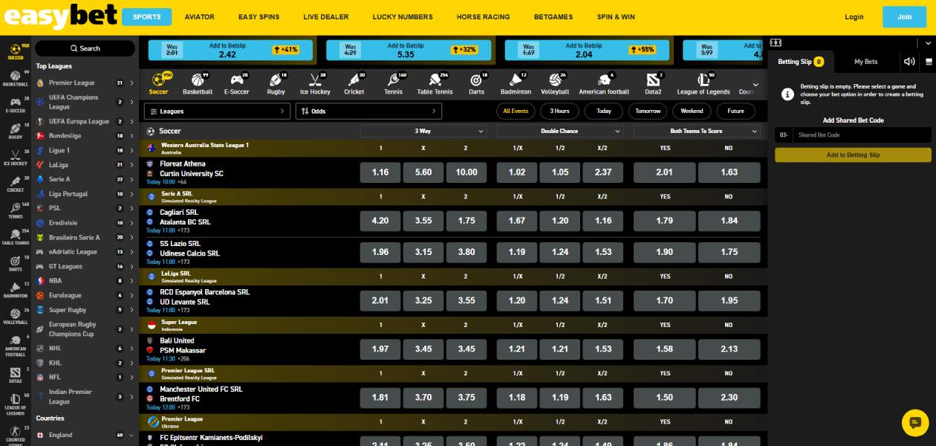936x446 pixels.
Task: Click the Search box
Action: click(x=85, y=48)
